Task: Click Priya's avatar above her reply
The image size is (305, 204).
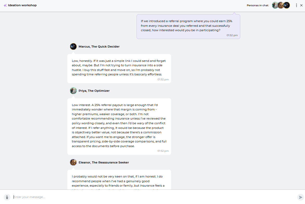Action: pyautogui.click(x=73, y=91)
